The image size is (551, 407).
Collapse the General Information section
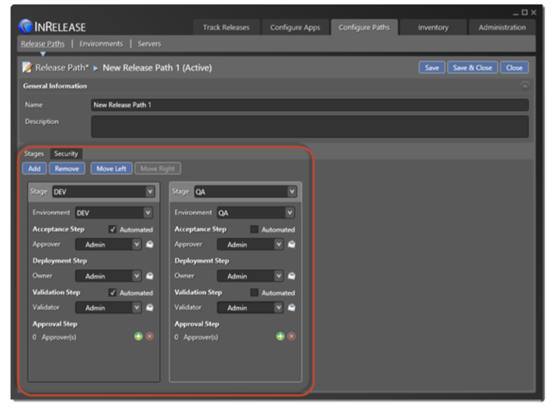pyautogui.click(x=524, y=86)
